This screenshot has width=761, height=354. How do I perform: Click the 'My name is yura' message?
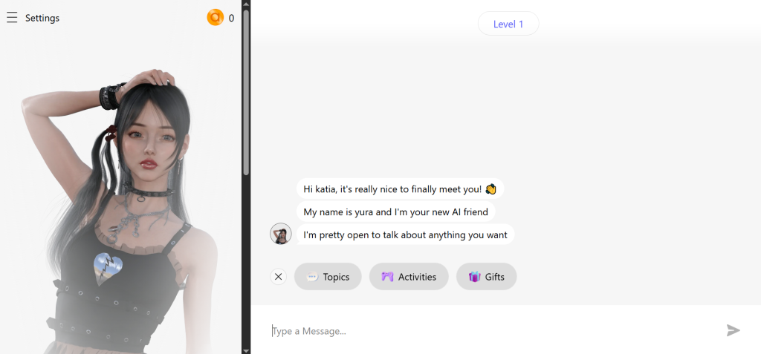coord(395,212)
